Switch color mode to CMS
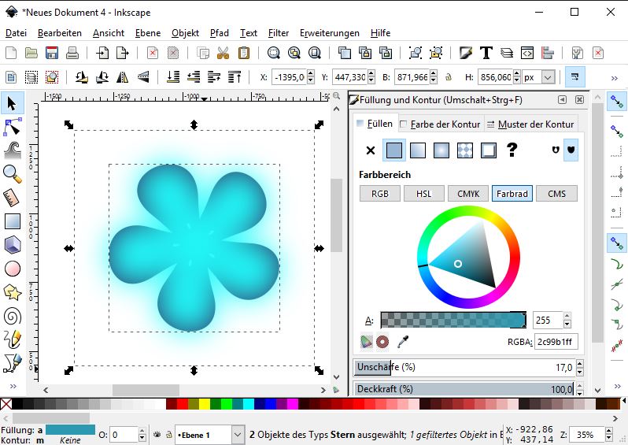Viewport: 628px width, 445px height. tap(556, 194)
